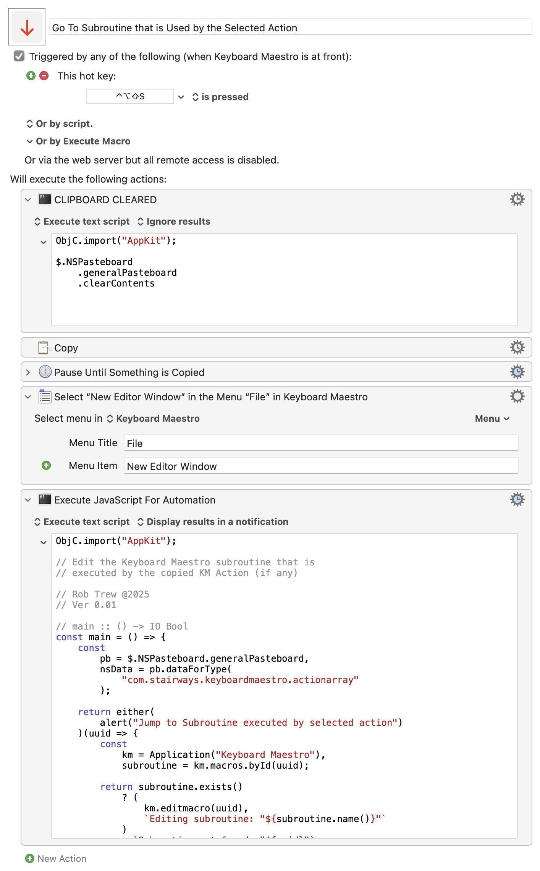The image size is (540, 871).
Task: Select the 'CLIPBOARD CLEARED' action title
Action: click(105, 200)
